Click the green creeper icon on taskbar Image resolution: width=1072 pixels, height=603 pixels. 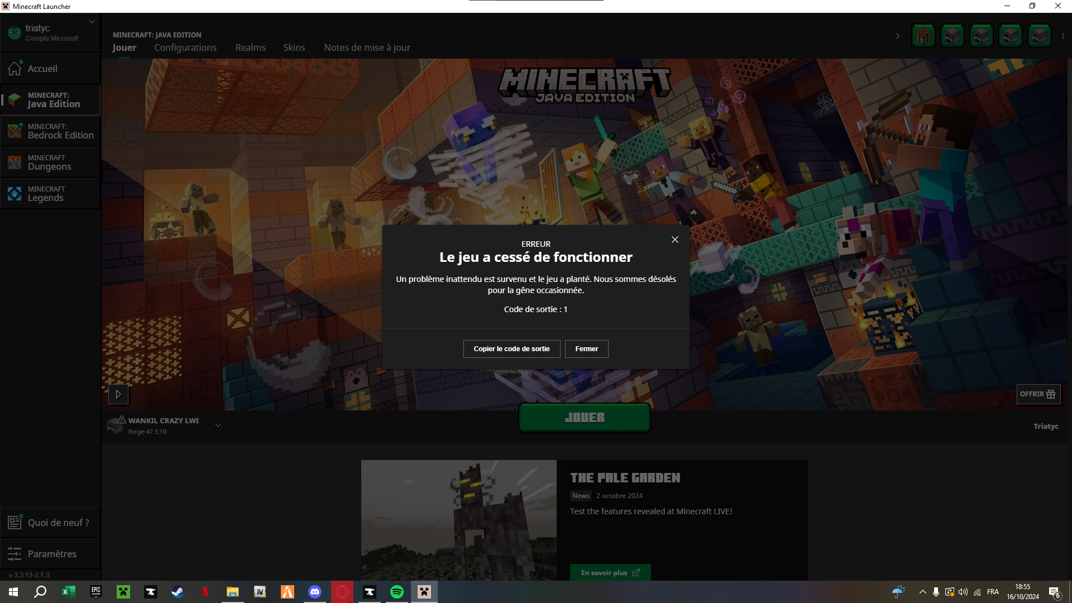[x=123, y=592]
